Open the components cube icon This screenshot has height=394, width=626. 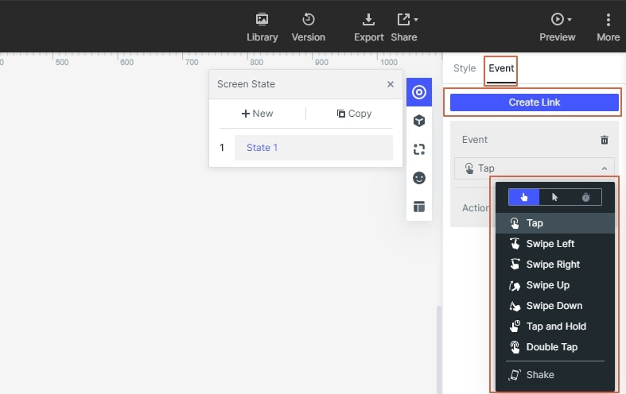tap(419, 121)
